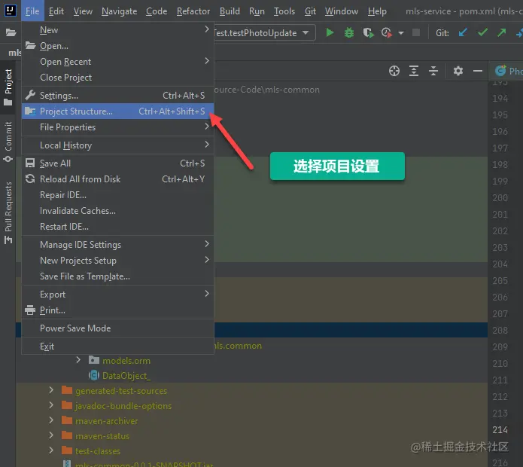Screen dimensions: 523x467
Task: Select Save File as Template...
Action: pos(117,276)
